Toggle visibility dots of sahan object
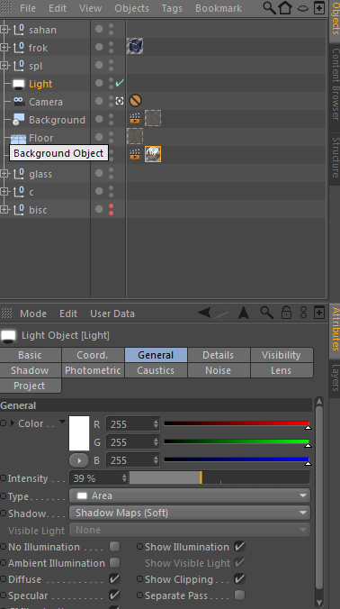340x609 pixels. click(x=112, y=29)
